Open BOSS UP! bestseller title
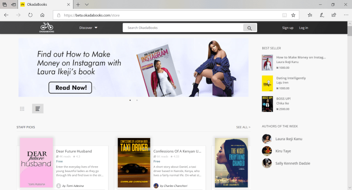The image size is (352, 190). click(283, 98)
